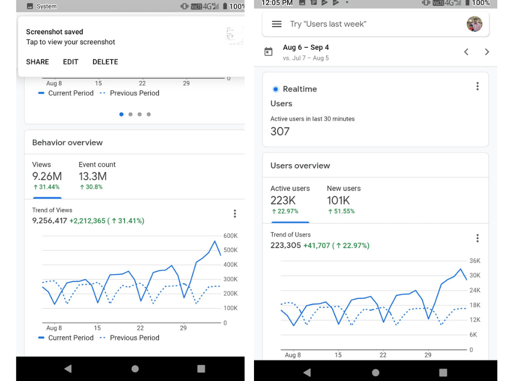The image size is (508, 381).
Task: Select the Views metric tab
Action: tap(47, 176)
